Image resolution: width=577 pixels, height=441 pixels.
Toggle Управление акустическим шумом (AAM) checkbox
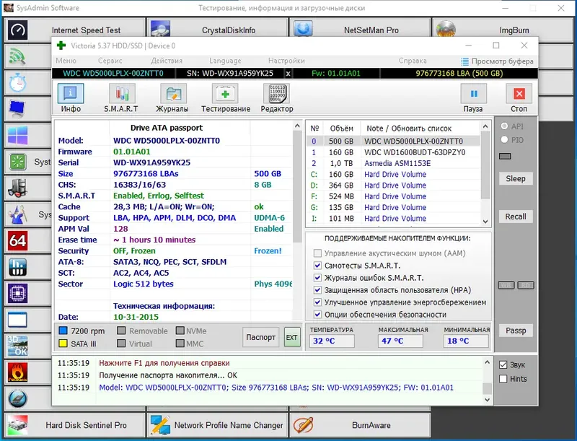[317, 253]
